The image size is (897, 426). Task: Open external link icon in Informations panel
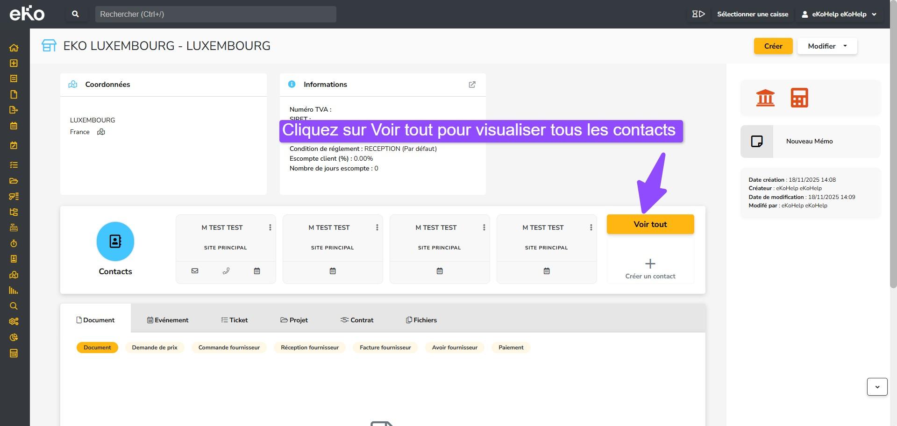click(x=472, y=85)
